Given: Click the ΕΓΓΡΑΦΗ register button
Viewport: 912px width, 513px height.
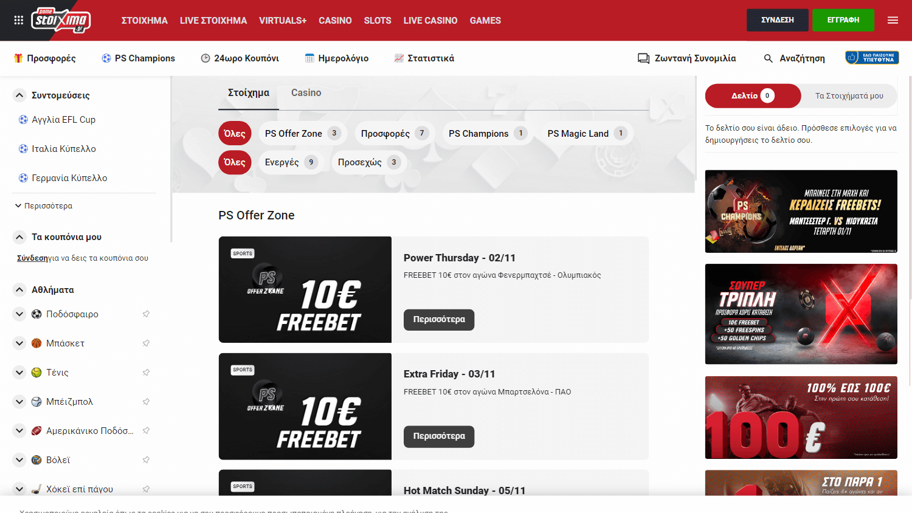Looking at the screenshot, I should pos(843,20).
